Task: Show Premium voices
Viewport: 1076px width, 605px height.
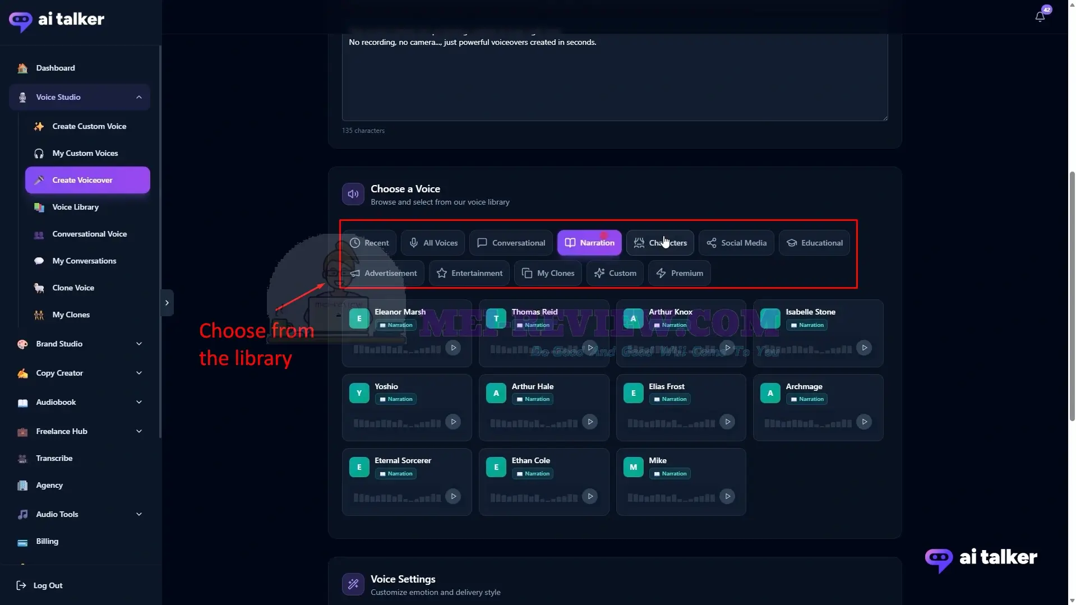Action: point(679,273)
